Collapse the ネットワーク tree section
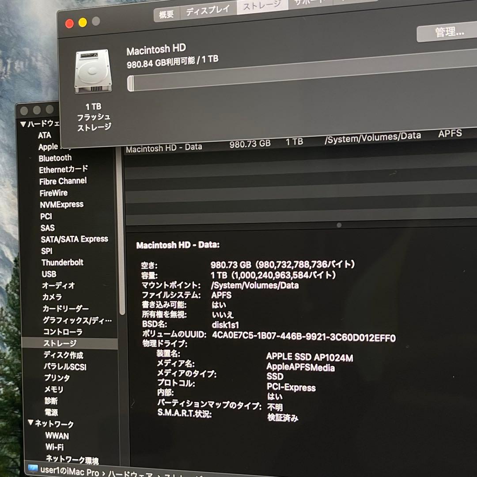477x477 pixels. [30, 422]
